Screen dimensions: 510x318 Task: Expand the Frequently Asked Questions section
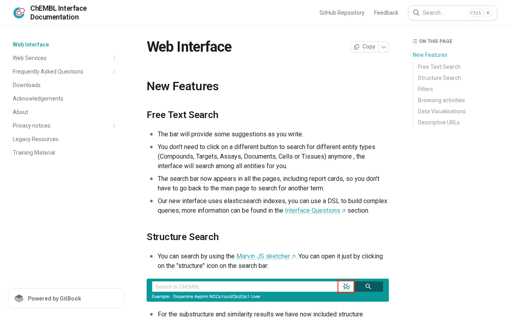(x=114, y=72)
